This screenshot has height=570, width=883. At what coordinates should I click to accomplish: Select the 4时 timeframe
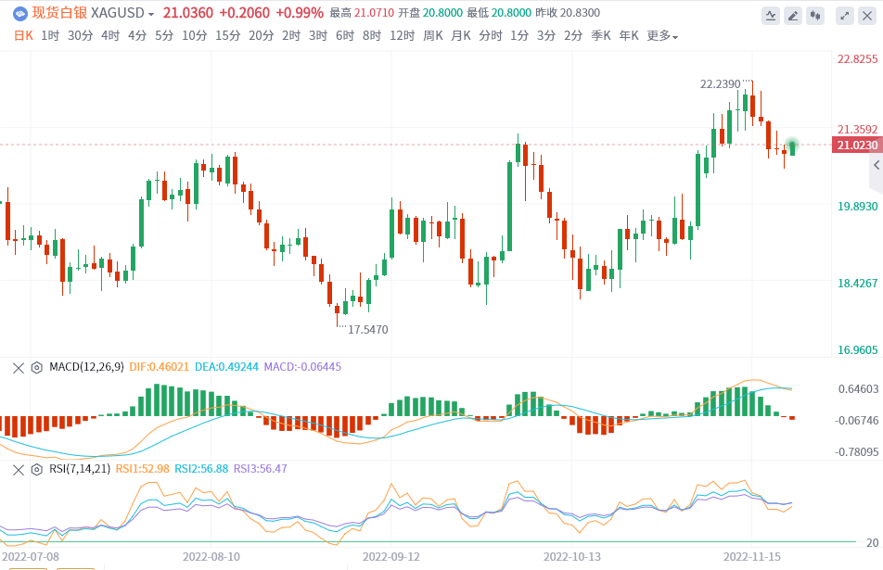click(x=110, y=36)
